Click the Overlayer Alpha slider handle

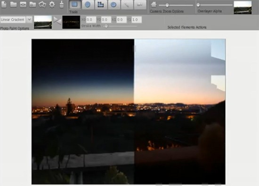click(x=198, y=5)
